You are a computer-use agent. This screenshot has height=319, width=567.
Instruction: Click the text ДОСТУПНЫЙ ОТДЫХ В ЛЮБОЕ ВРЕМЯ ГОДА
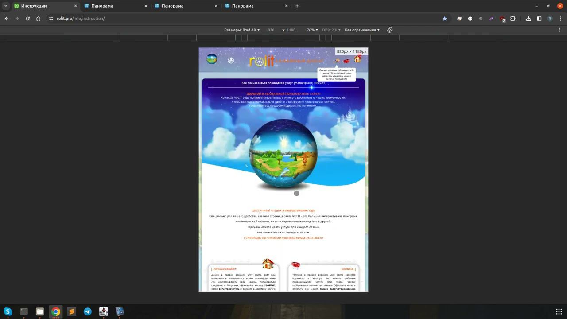coord(283,210)
